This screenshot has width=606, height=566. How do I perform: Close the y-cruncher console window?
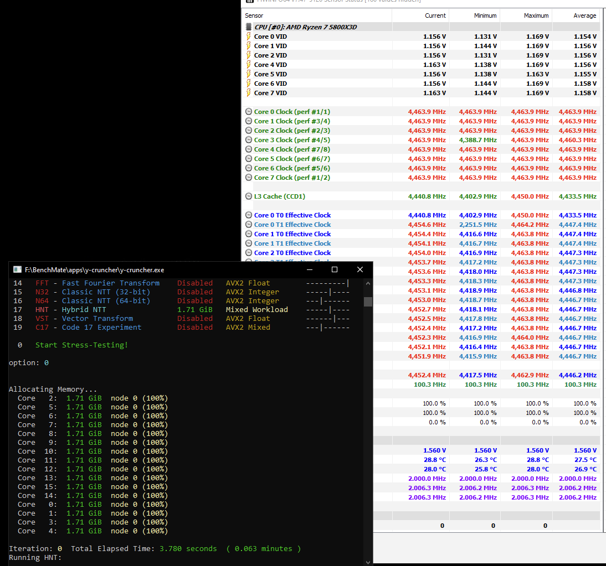click(x=360, y=269)
